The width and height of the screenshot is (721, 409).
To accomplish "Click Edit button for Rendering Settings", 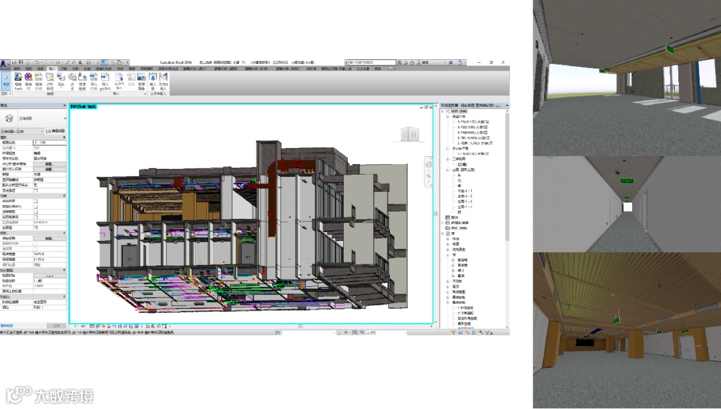I will click(49, 238).
